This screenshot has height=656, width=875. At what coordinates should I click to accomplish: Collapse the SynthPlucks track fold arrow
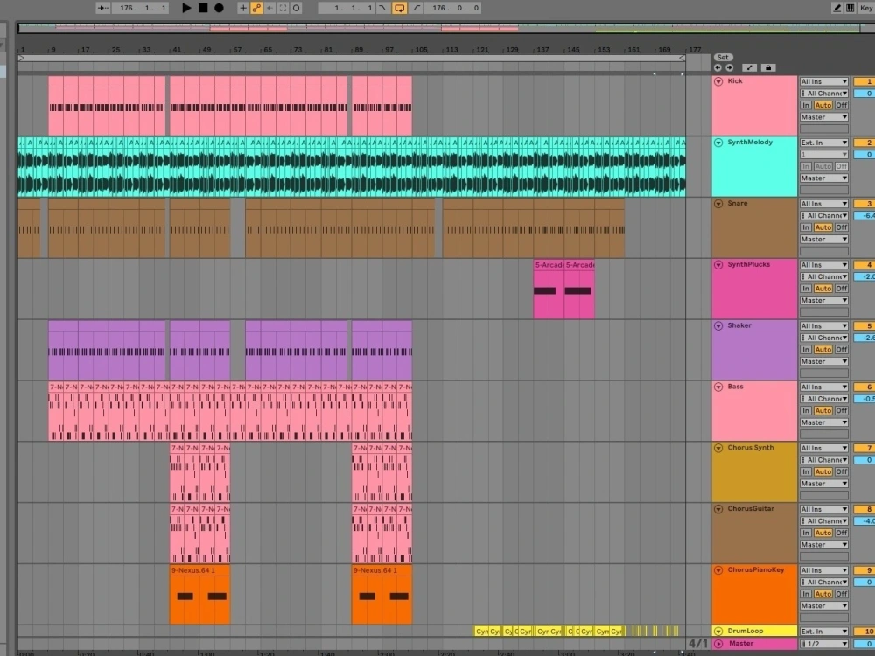tap(718, 264)
